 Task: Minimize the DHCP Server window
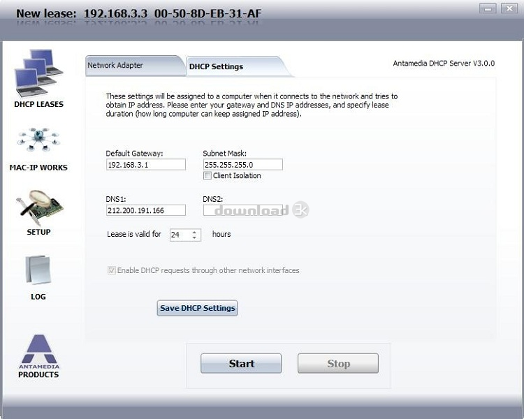click(488, 8)
